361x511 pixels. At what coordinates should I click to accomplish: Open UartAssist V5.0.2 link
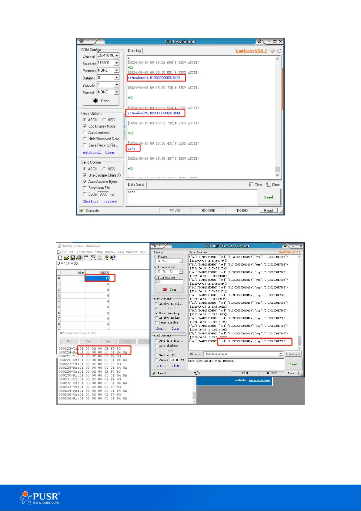click(251, 51)
